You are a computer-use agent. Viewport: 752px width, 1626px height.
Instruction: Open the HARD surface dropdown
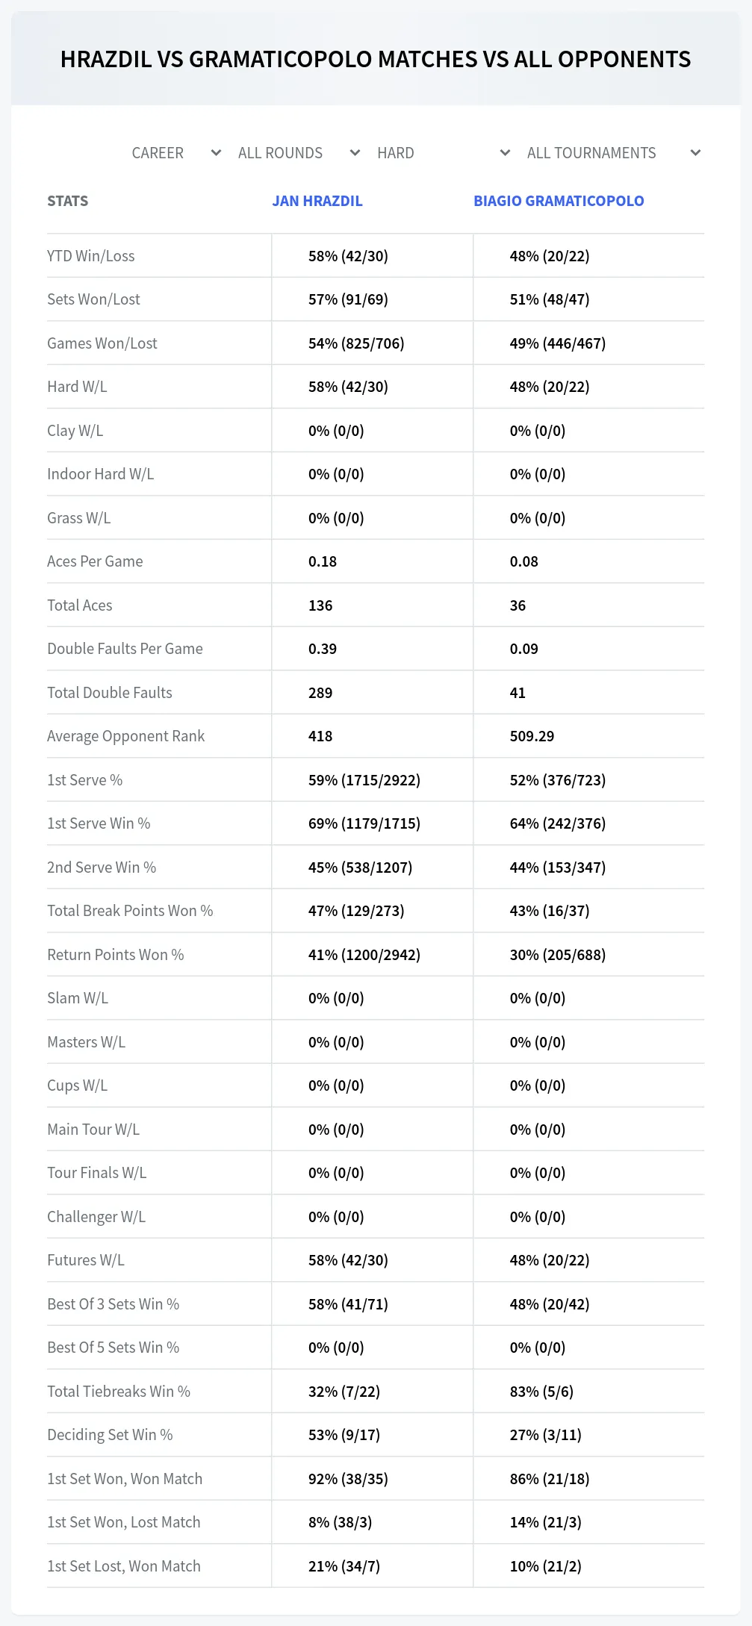click(444, 153)
